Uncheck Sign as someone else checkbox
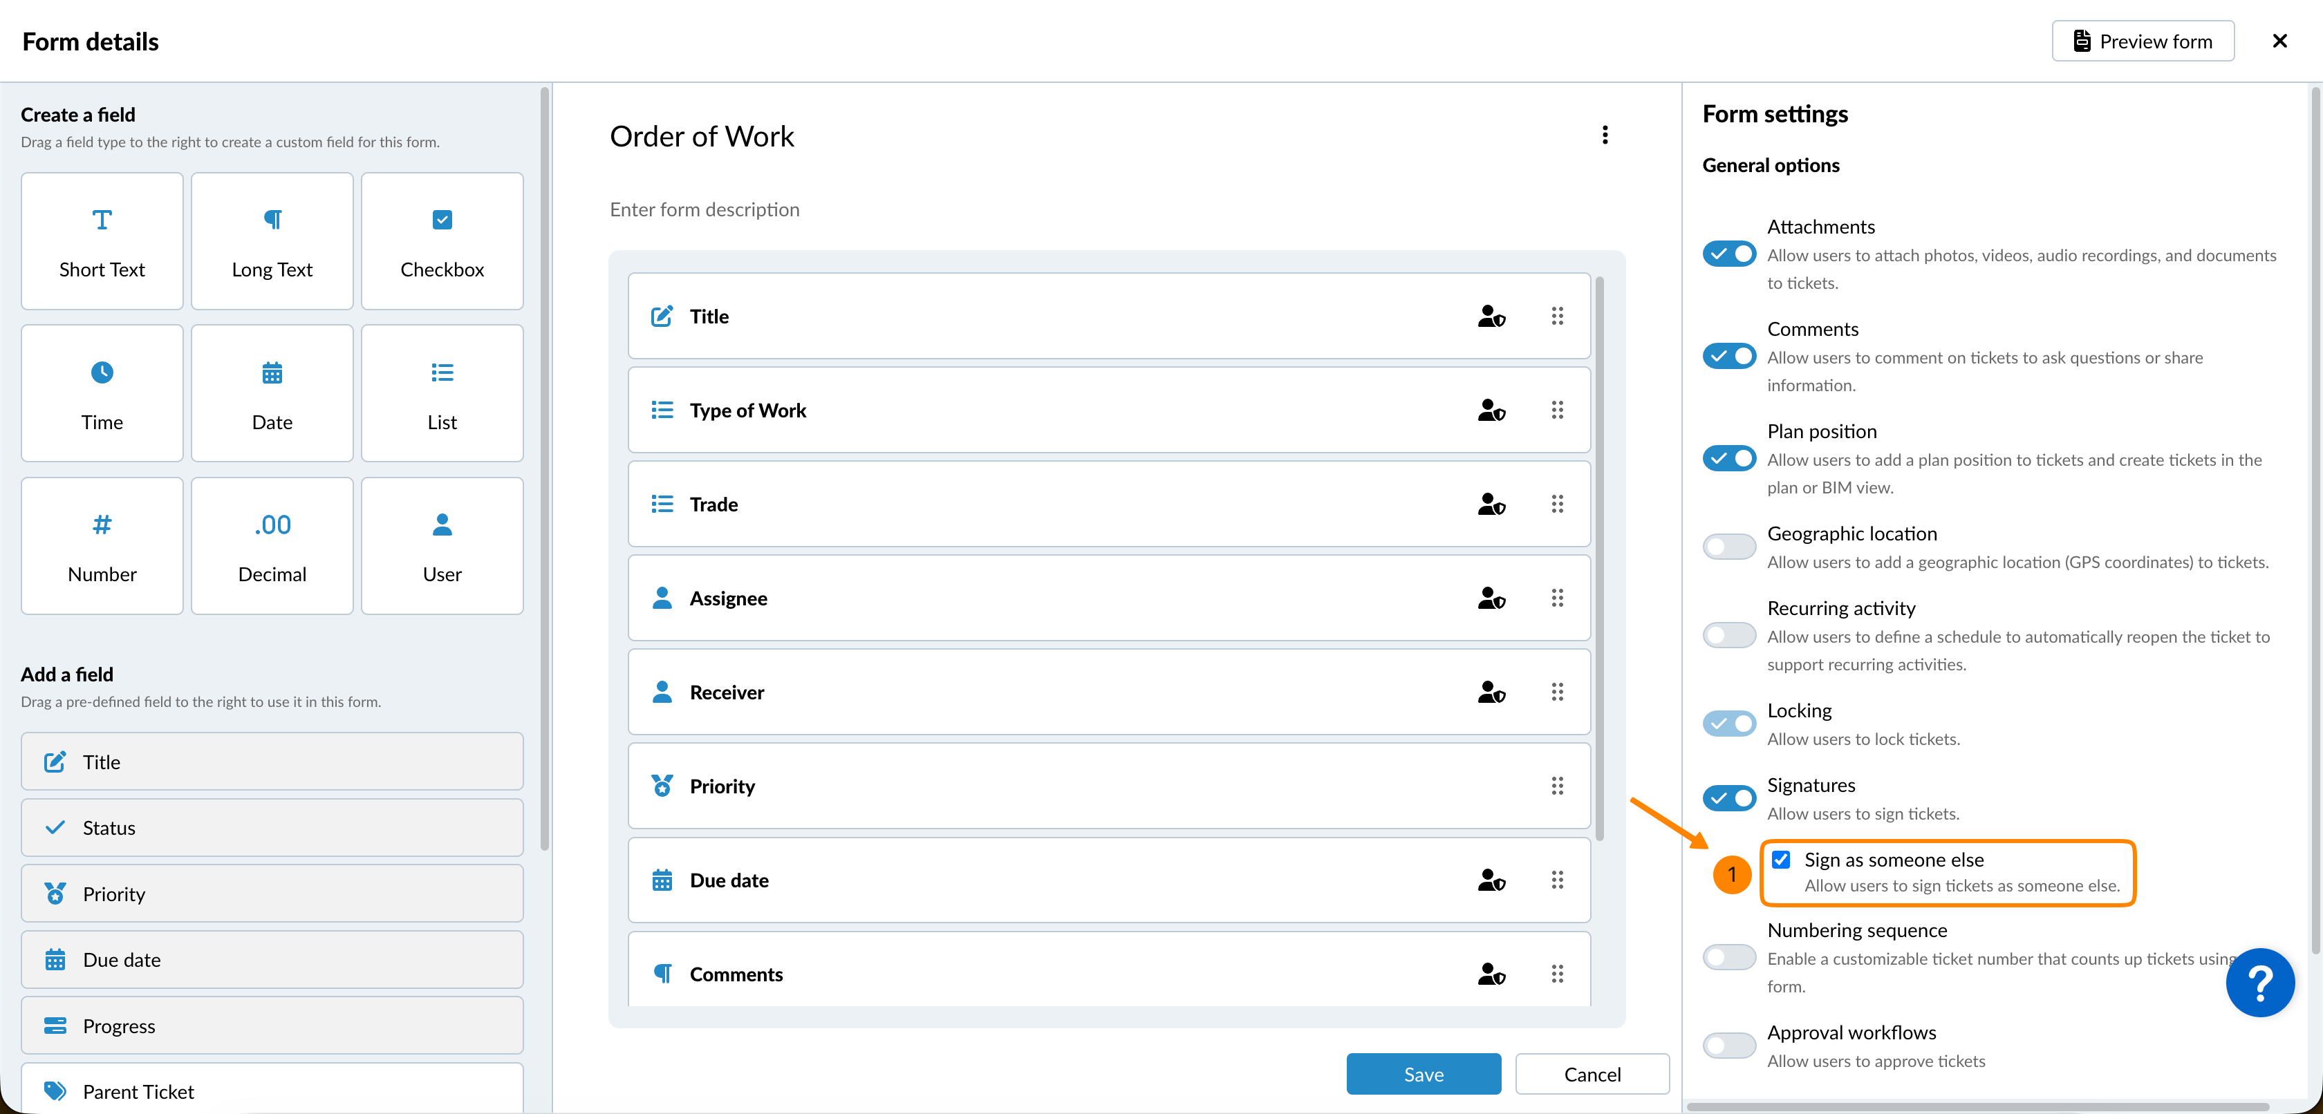The width and height of the screenshot is (2323, 1114). [1781, 859]
